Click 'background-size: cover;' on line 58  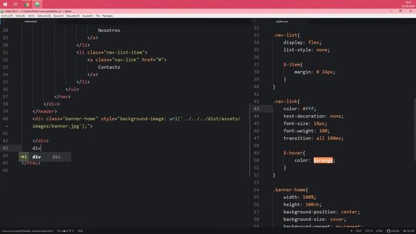point(315,220)
